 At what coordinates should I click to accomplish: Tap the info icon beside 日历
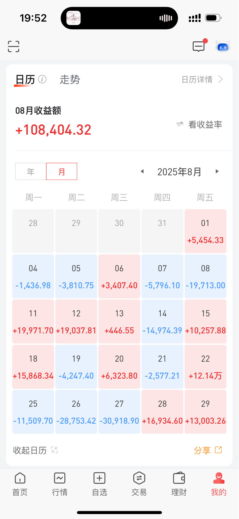42,79
